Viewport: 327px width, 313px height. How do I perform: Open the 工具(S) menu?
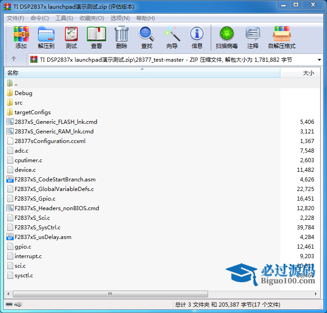64,18
